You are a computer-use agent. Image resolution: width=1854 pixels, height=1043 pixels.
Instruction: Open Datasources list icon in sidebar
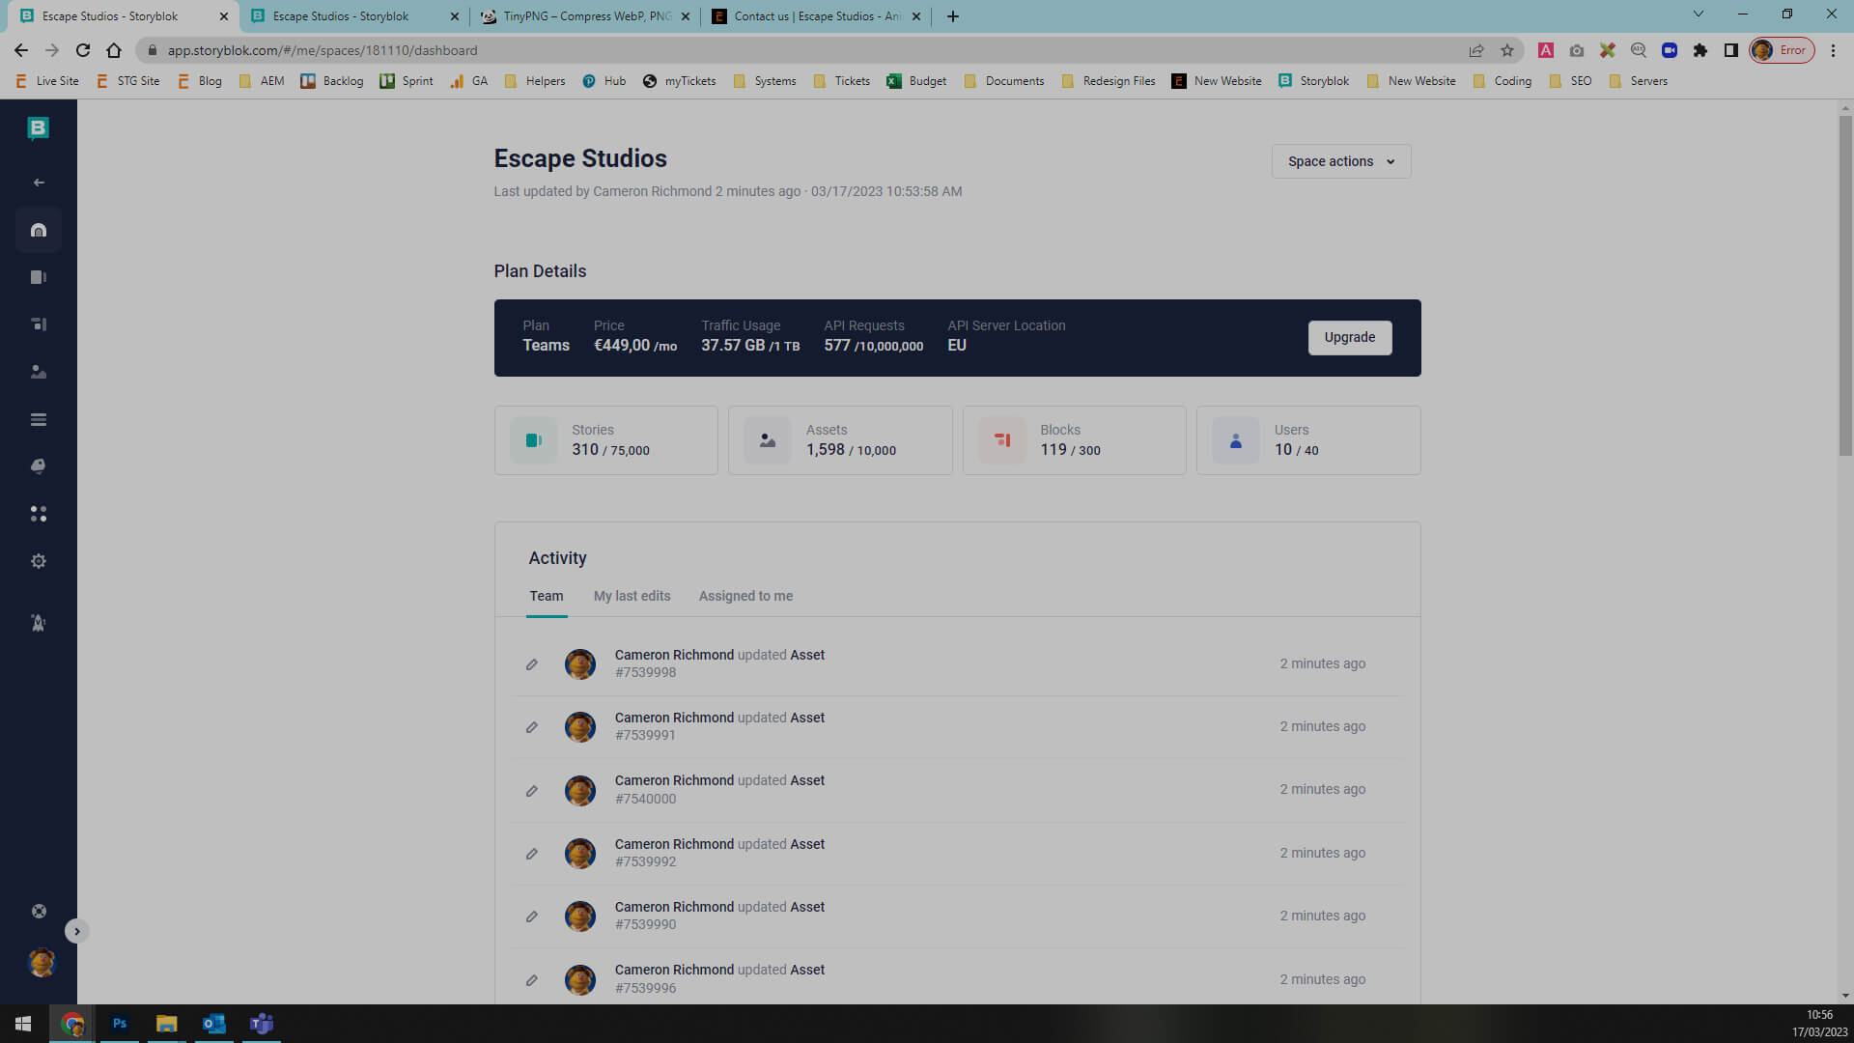pos(39,419)
